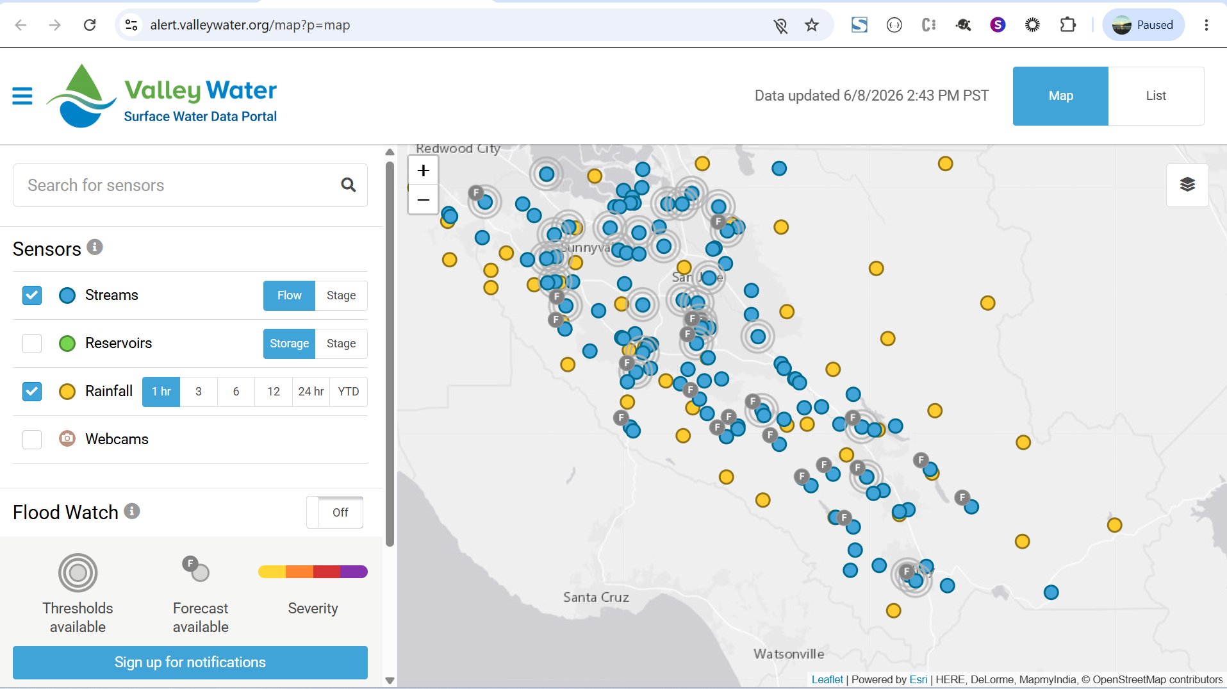The width and height of the screenshot is (1227, 689).
Task: Show info about Flood Watch
Action: tap(132, 511)
